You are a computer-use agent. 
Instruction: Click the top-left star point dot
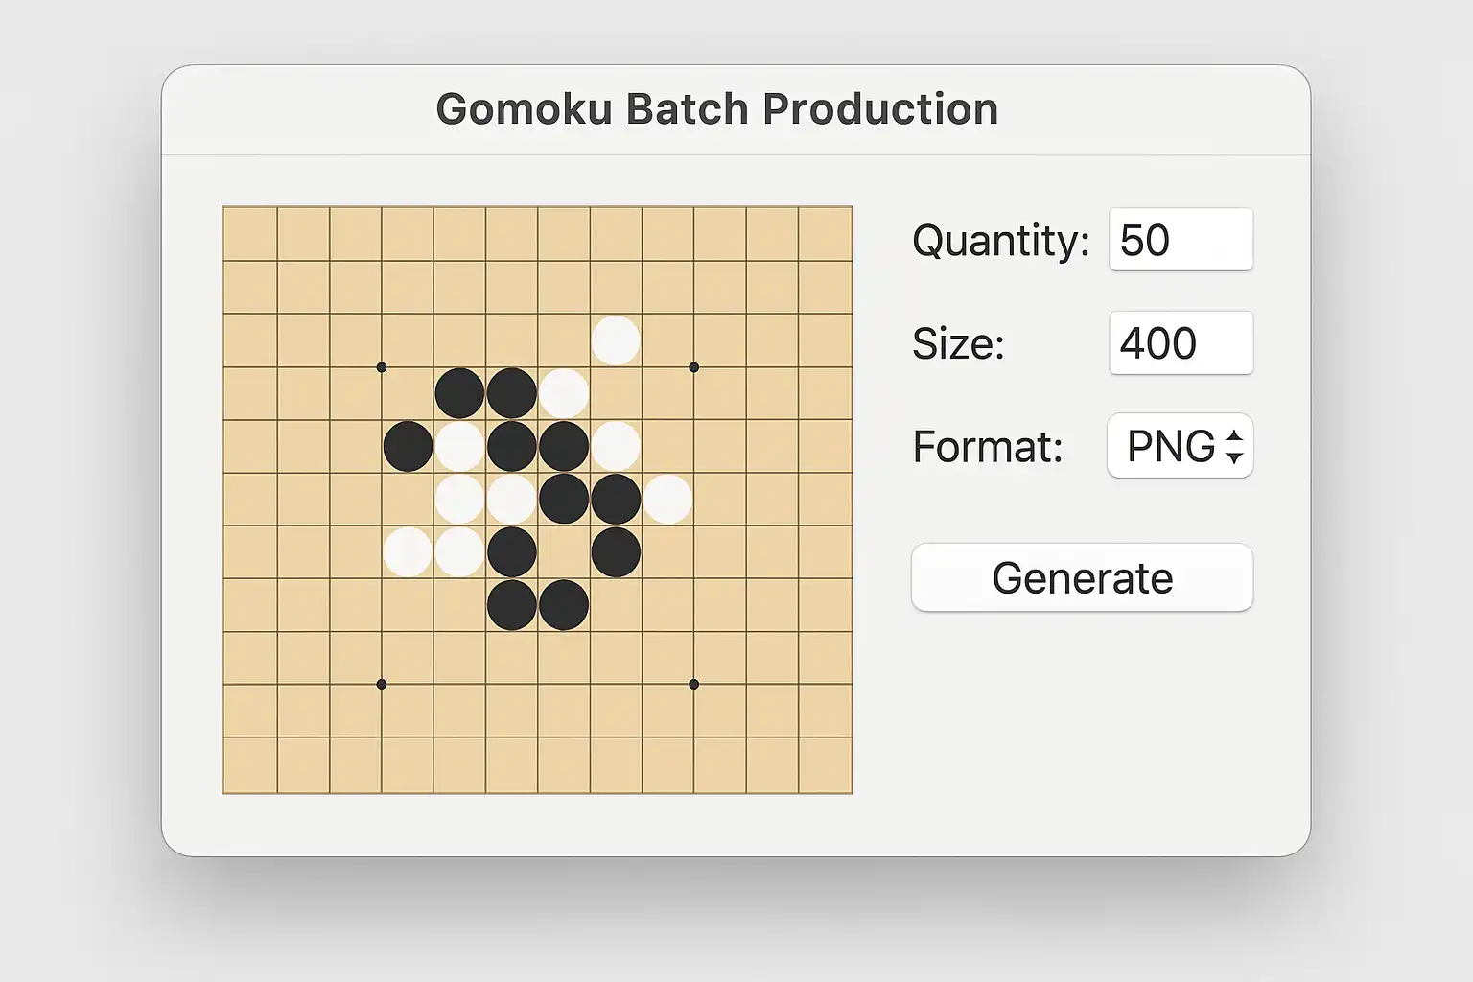382,367
